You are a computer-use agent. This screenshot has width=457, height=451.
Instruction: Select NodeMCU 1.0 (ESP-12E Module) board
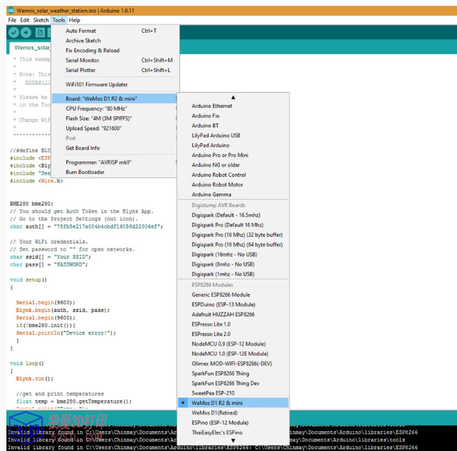[x=233, y=354]
